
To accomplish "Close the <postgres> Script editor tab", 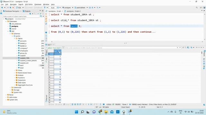I will [62, 11].
